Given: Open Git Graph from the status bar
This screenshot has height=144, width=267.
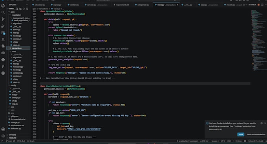Looking at the screenshot, I should [31, 141].
